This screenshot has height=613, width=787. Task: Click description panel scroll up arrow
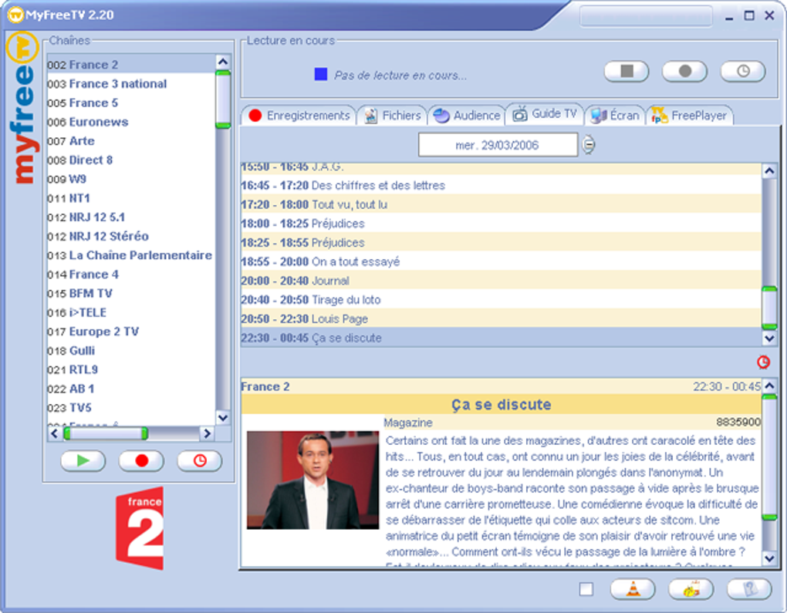[769, 386]
